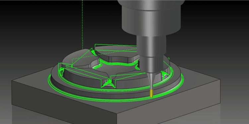The image size is (249, 124).
Task: Select the left raised island top face
Action: (x=78, y=58)
